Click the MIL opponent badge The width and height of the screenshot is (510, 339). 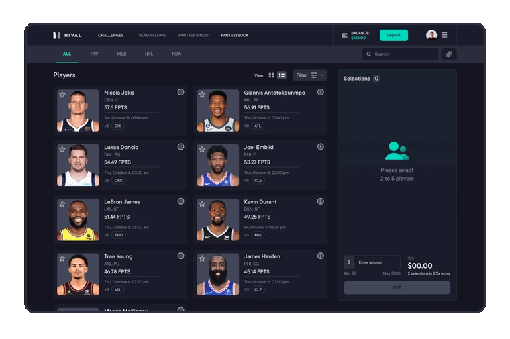pos(118,289)
